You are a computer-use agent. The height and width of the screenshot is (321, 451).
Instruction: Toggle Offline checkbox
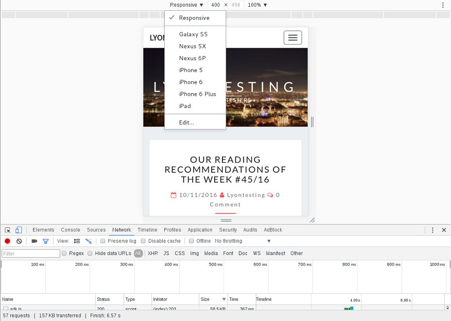pos(192,241)
